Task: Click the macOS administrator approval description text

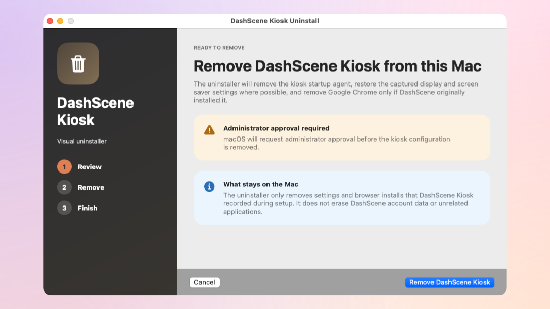Action: point(337,143)
